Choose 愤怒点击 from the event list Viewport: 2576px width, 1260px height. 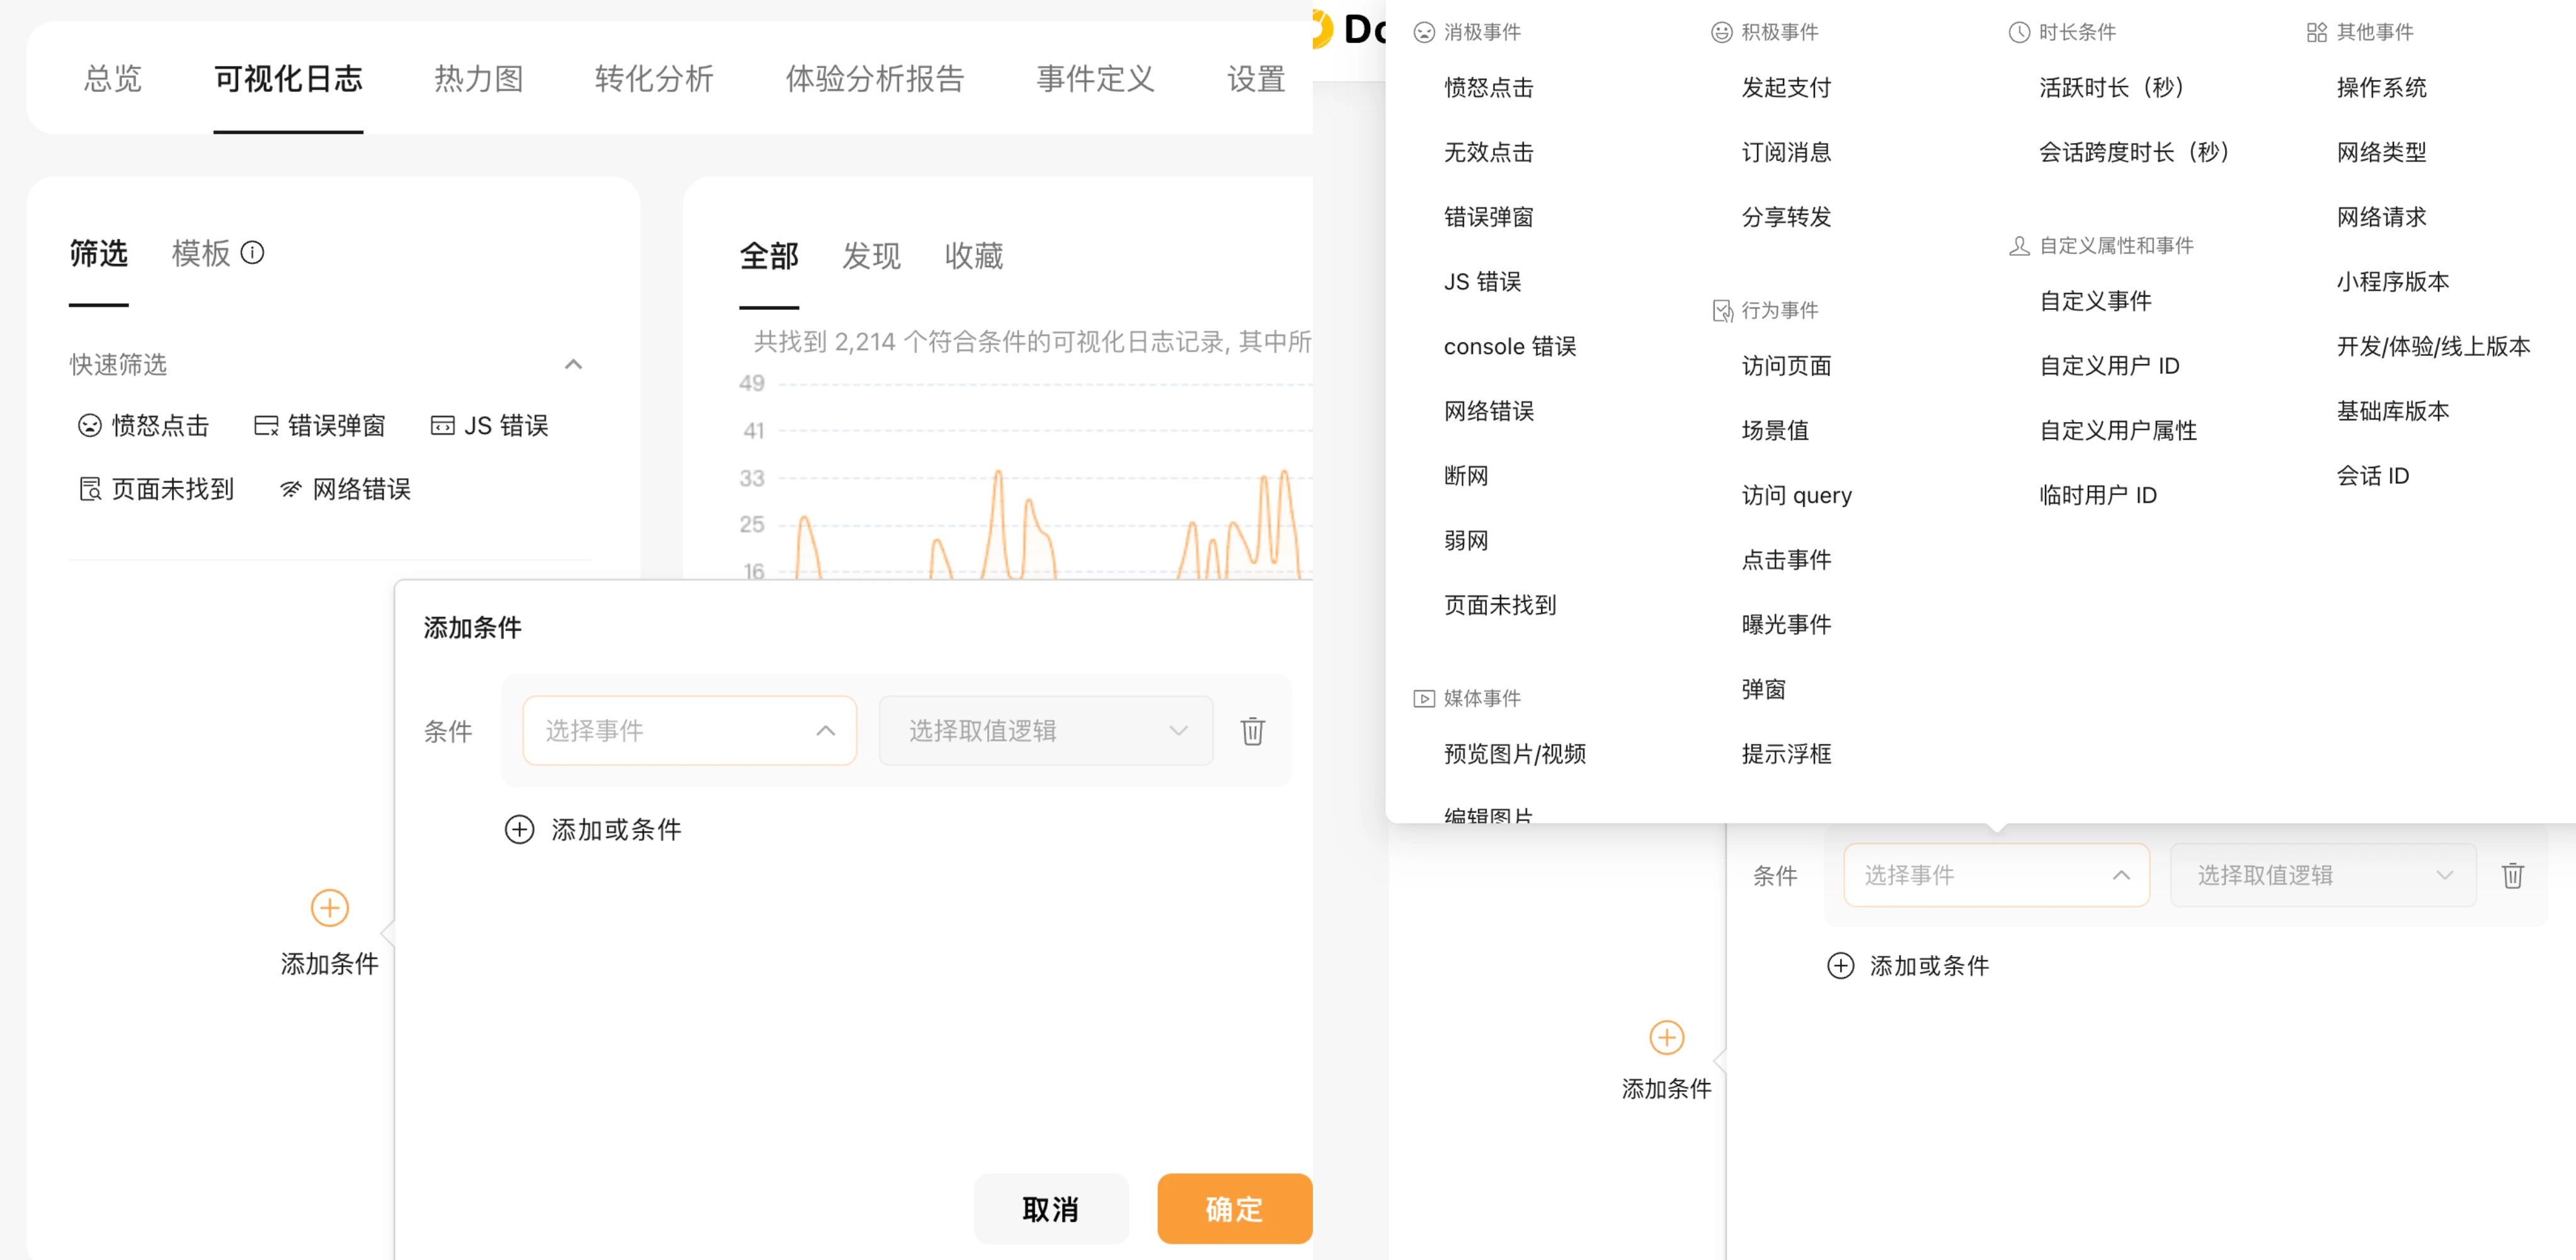pyautogui.click(x=1488, y=88)
